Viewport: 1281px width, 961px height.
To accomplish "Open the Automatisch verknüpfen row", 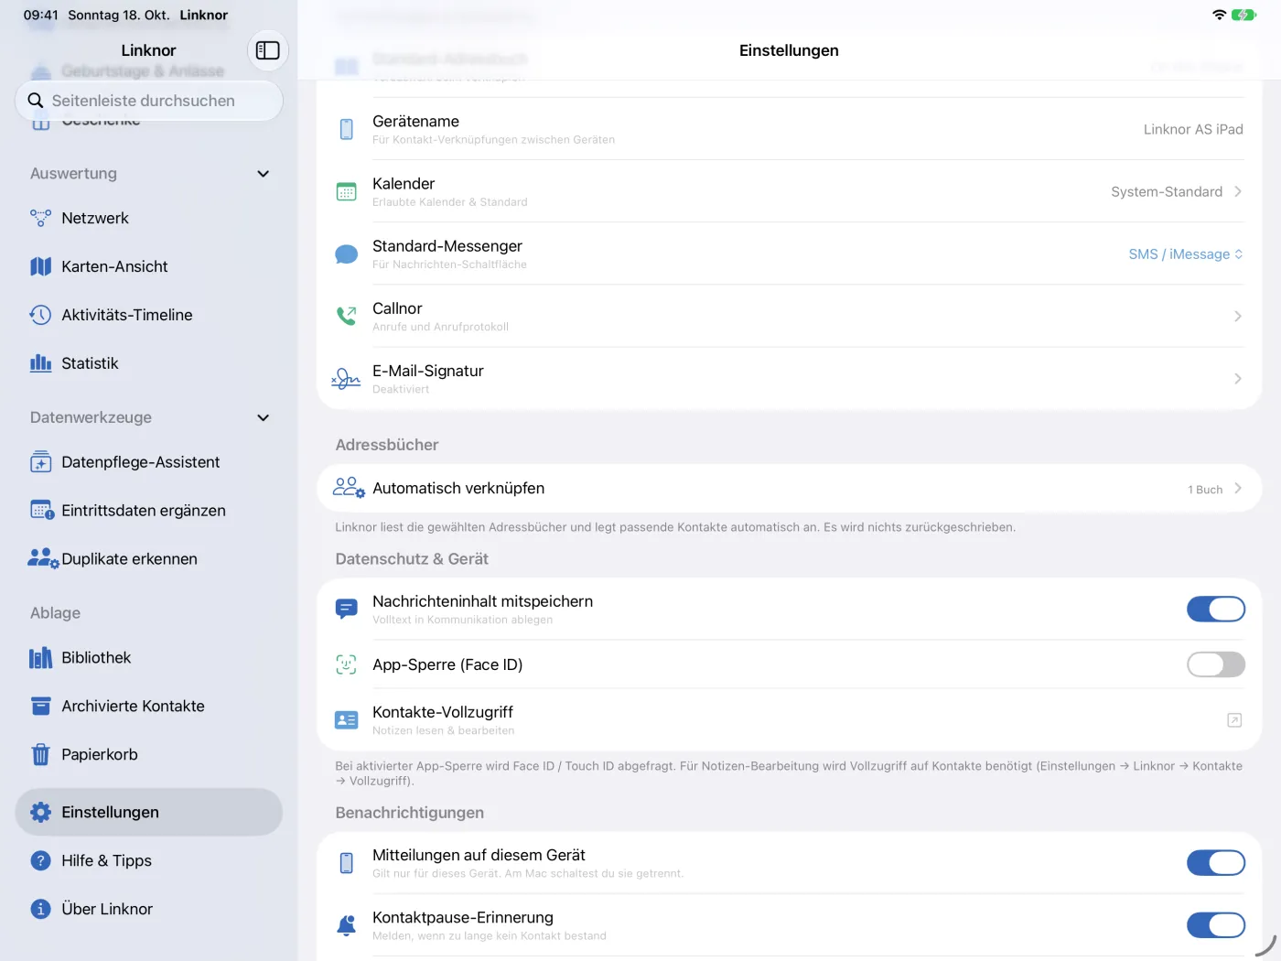I will (790, 489).
